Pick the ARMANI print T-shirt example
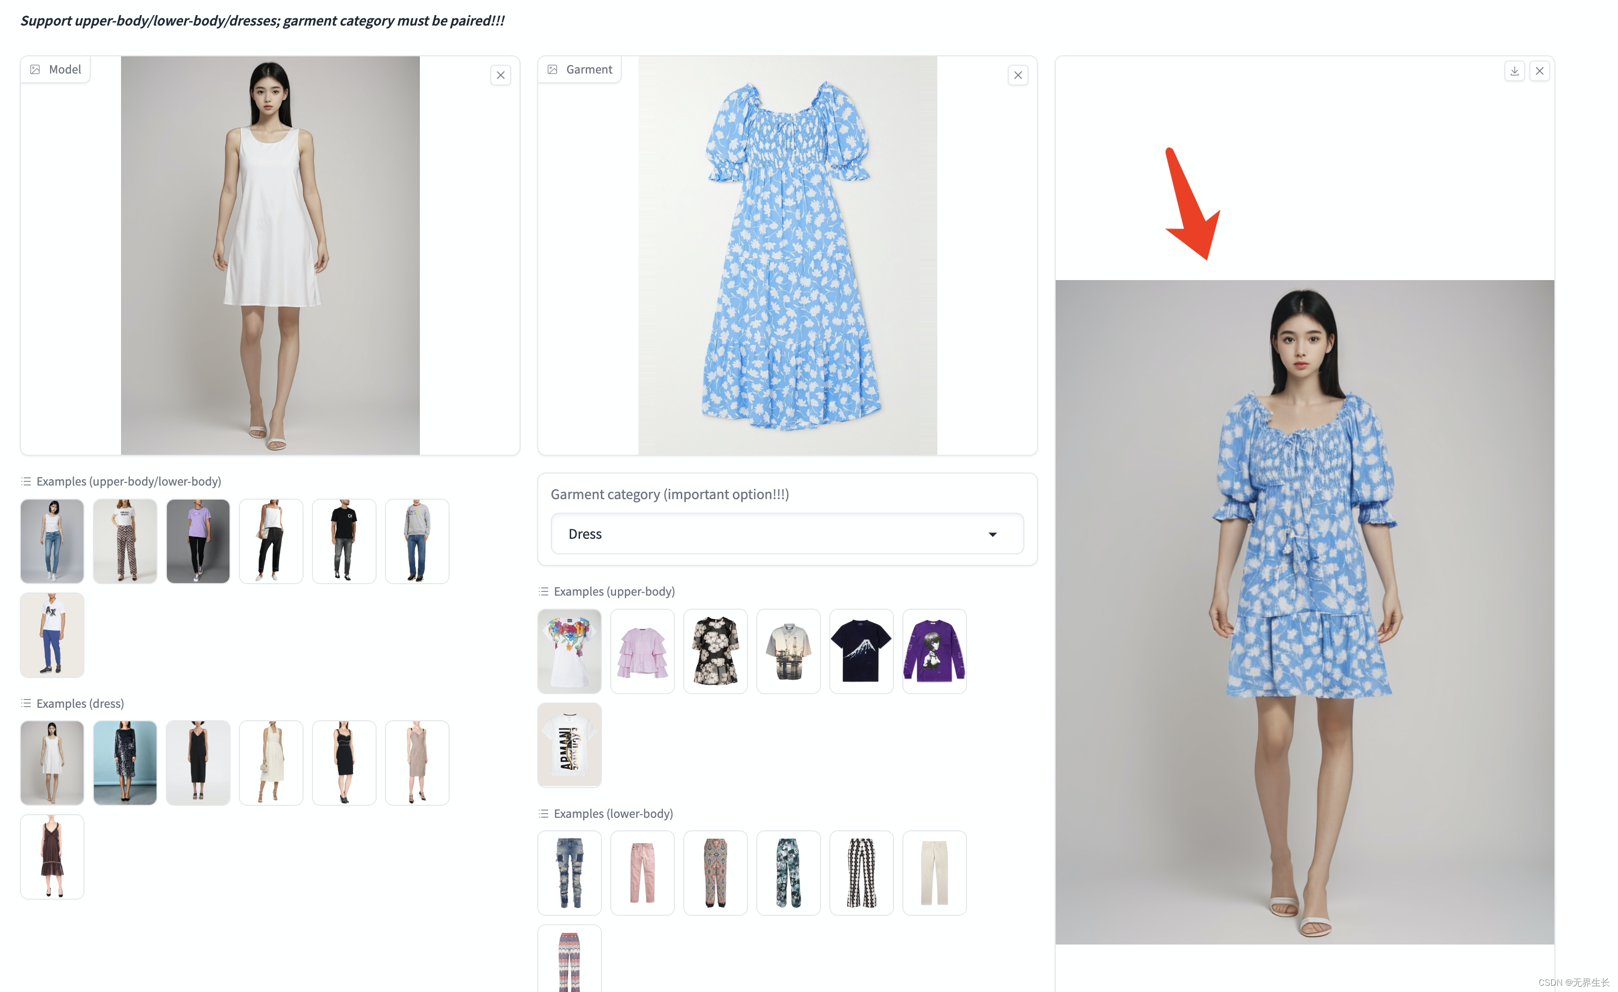1618x992 pixels. (569, 744)
